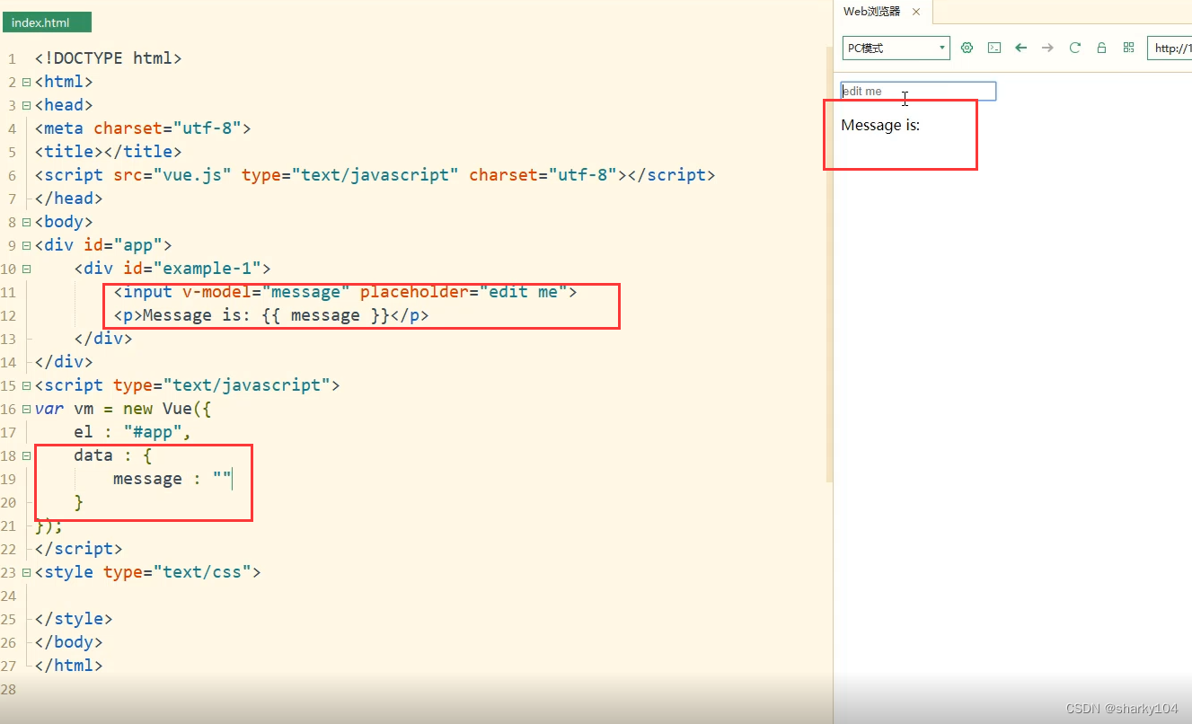Click the closing </html> tag on line 27
Screen dimensions: 1192x724
pos(69,666)
